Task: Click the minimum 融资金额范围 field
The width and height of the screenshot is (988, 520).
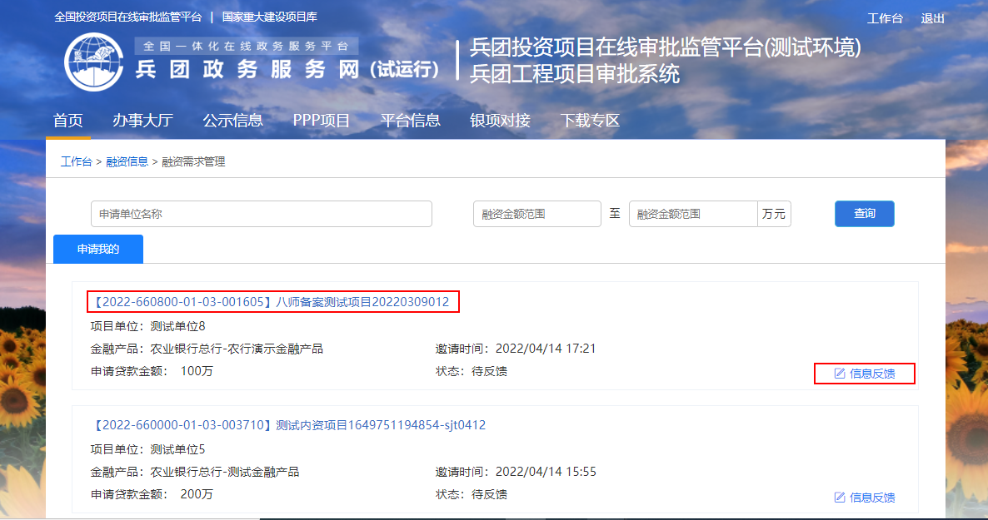Action: pyautogui.click(x=536, y=214)
